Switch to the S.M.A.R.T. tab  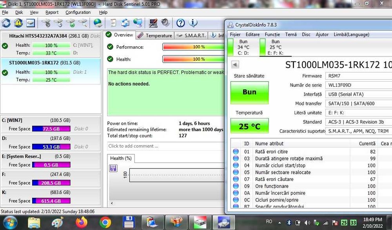(191, 36)
